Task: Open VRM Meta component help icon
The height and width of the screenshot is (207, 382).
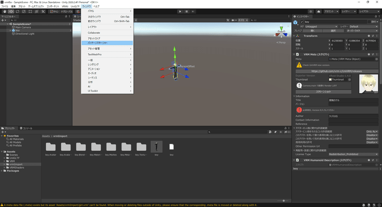Action: click(x=369, y=54)
